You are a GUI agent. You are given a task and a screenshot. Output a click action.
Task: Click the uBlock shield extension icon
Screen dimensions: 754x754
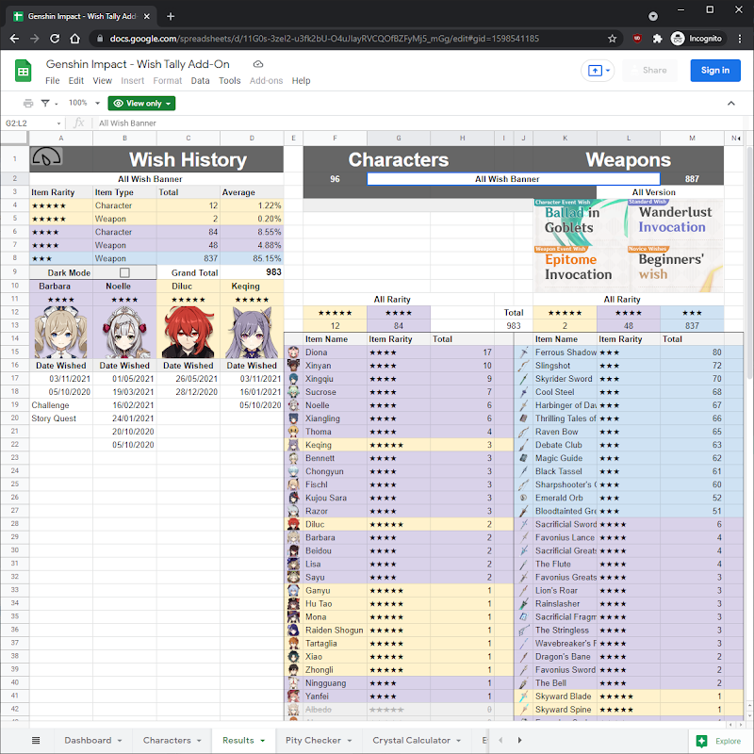[x=637, y=39]
